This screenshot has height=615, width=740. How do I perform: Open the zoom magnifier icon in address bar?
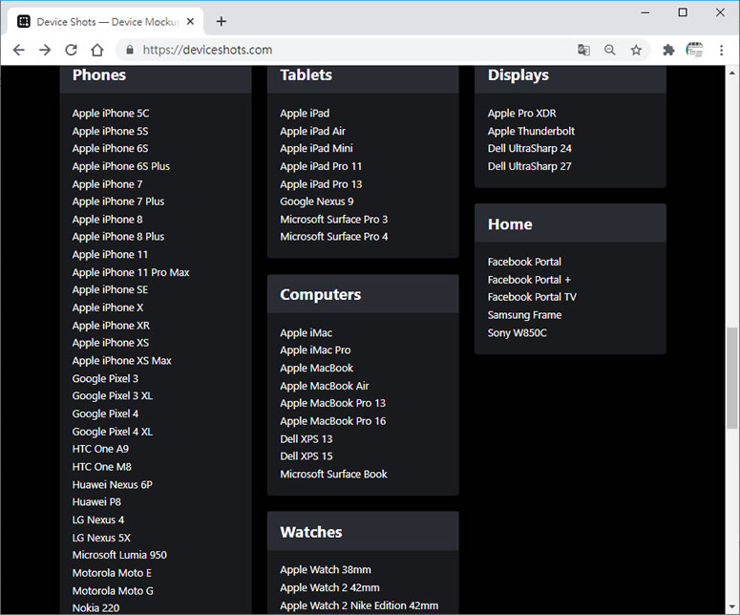(610, 50)
